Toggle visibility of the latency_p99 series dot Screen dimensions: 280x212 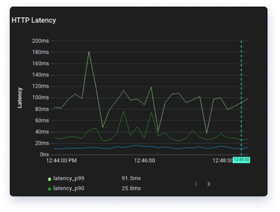[49, 178]
